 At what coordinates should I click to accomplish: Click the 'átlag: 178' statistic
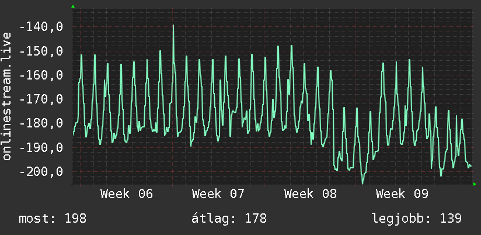point(229,218)
